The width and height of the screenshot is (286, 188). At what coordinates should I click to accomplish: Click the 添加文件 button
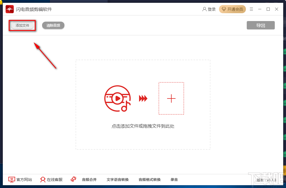22,25
